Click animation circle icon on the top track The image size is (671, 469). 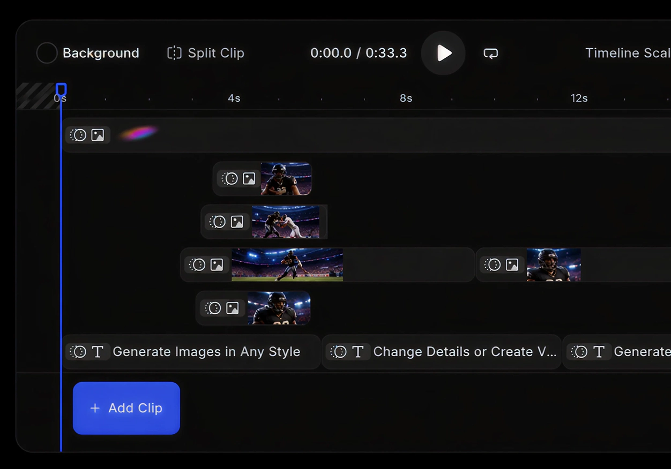point(78,135)
